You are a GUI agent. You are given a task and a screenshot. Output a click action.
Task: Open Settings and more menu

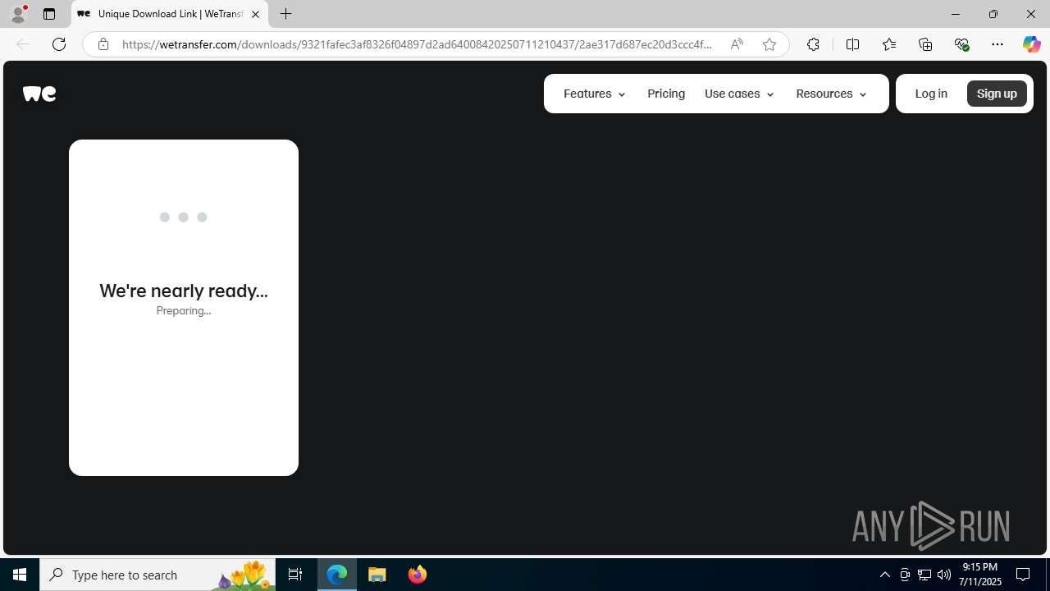(997, 44)
